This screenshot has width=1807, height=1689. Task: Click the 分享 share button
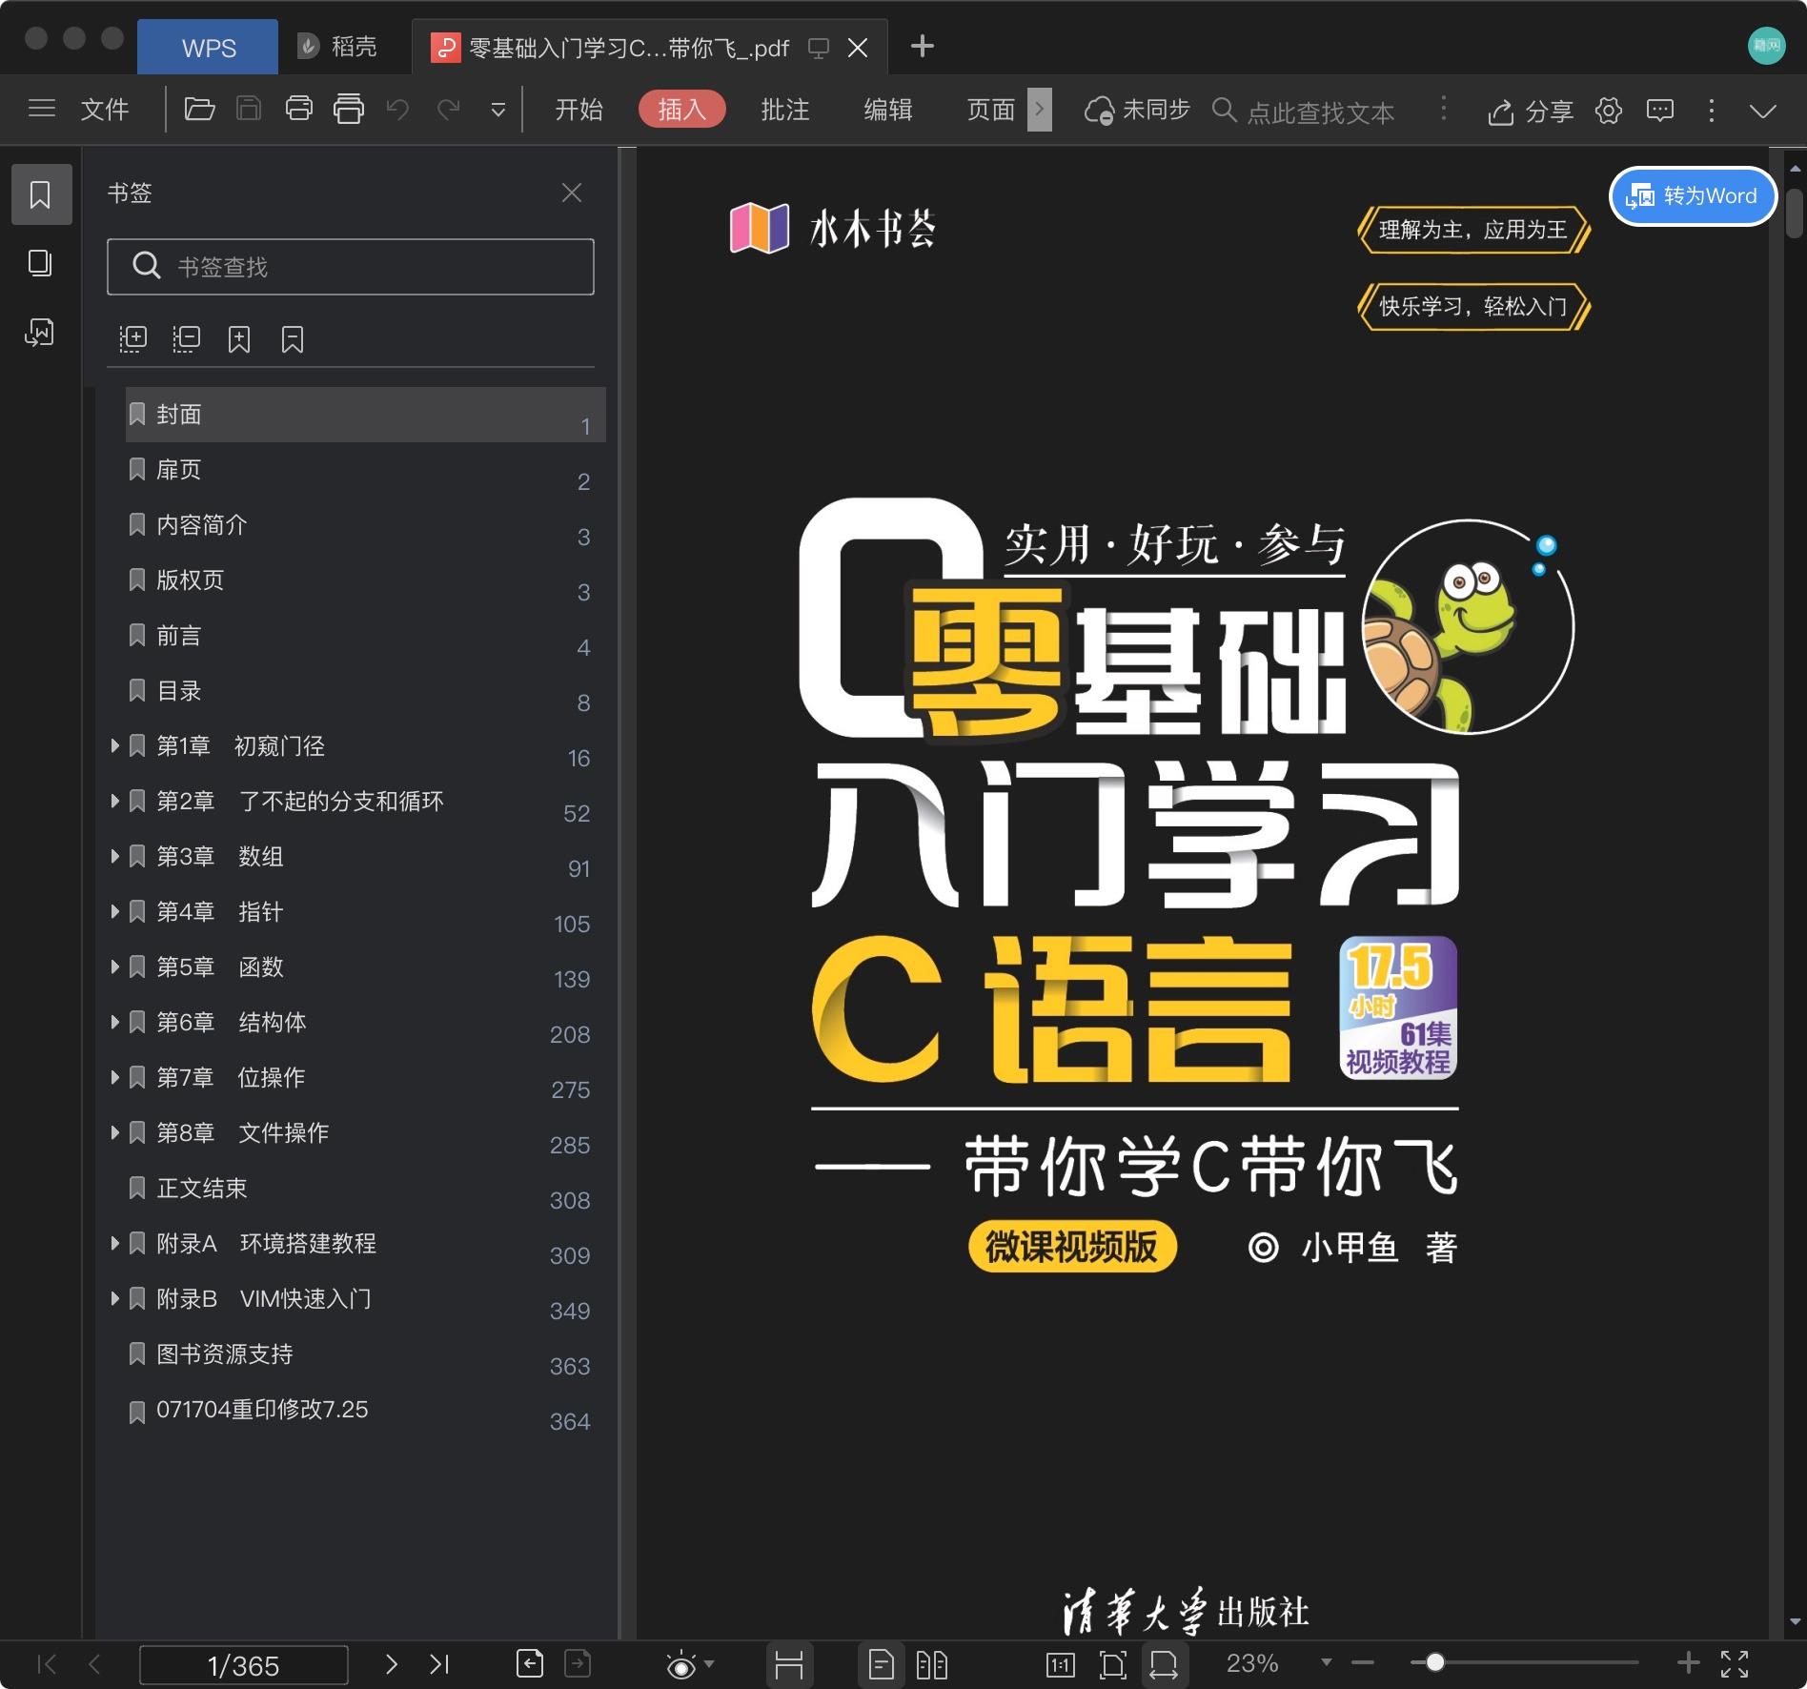[1531, 112]
